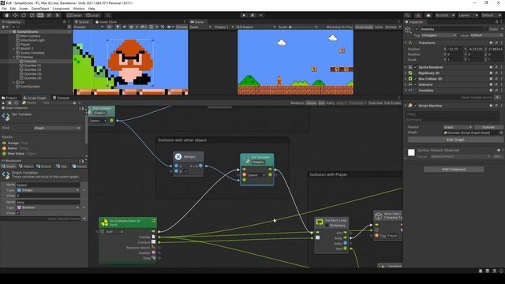Switch to the Asset Store tab

pos(107,22)
